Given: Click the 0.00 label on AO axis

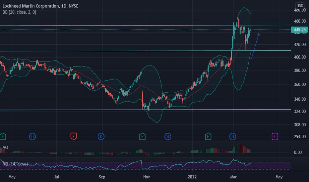Looking at the screenshot, I should pos(298,152).
